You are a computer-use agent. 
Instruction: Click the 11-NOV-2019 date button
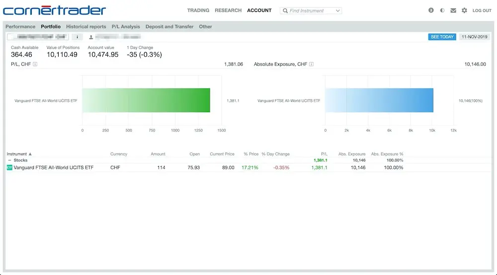475,37
